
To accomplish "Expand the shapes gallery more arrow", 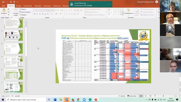I will pyautogui.click(x=123, y=14).
